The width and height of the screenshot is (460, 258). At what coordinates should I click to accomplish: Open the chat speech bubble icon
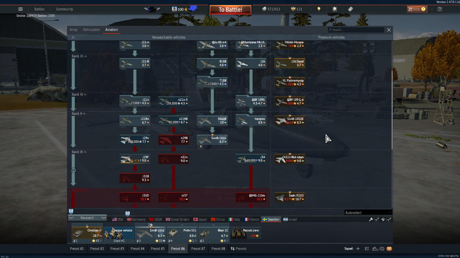pos(382,249)
